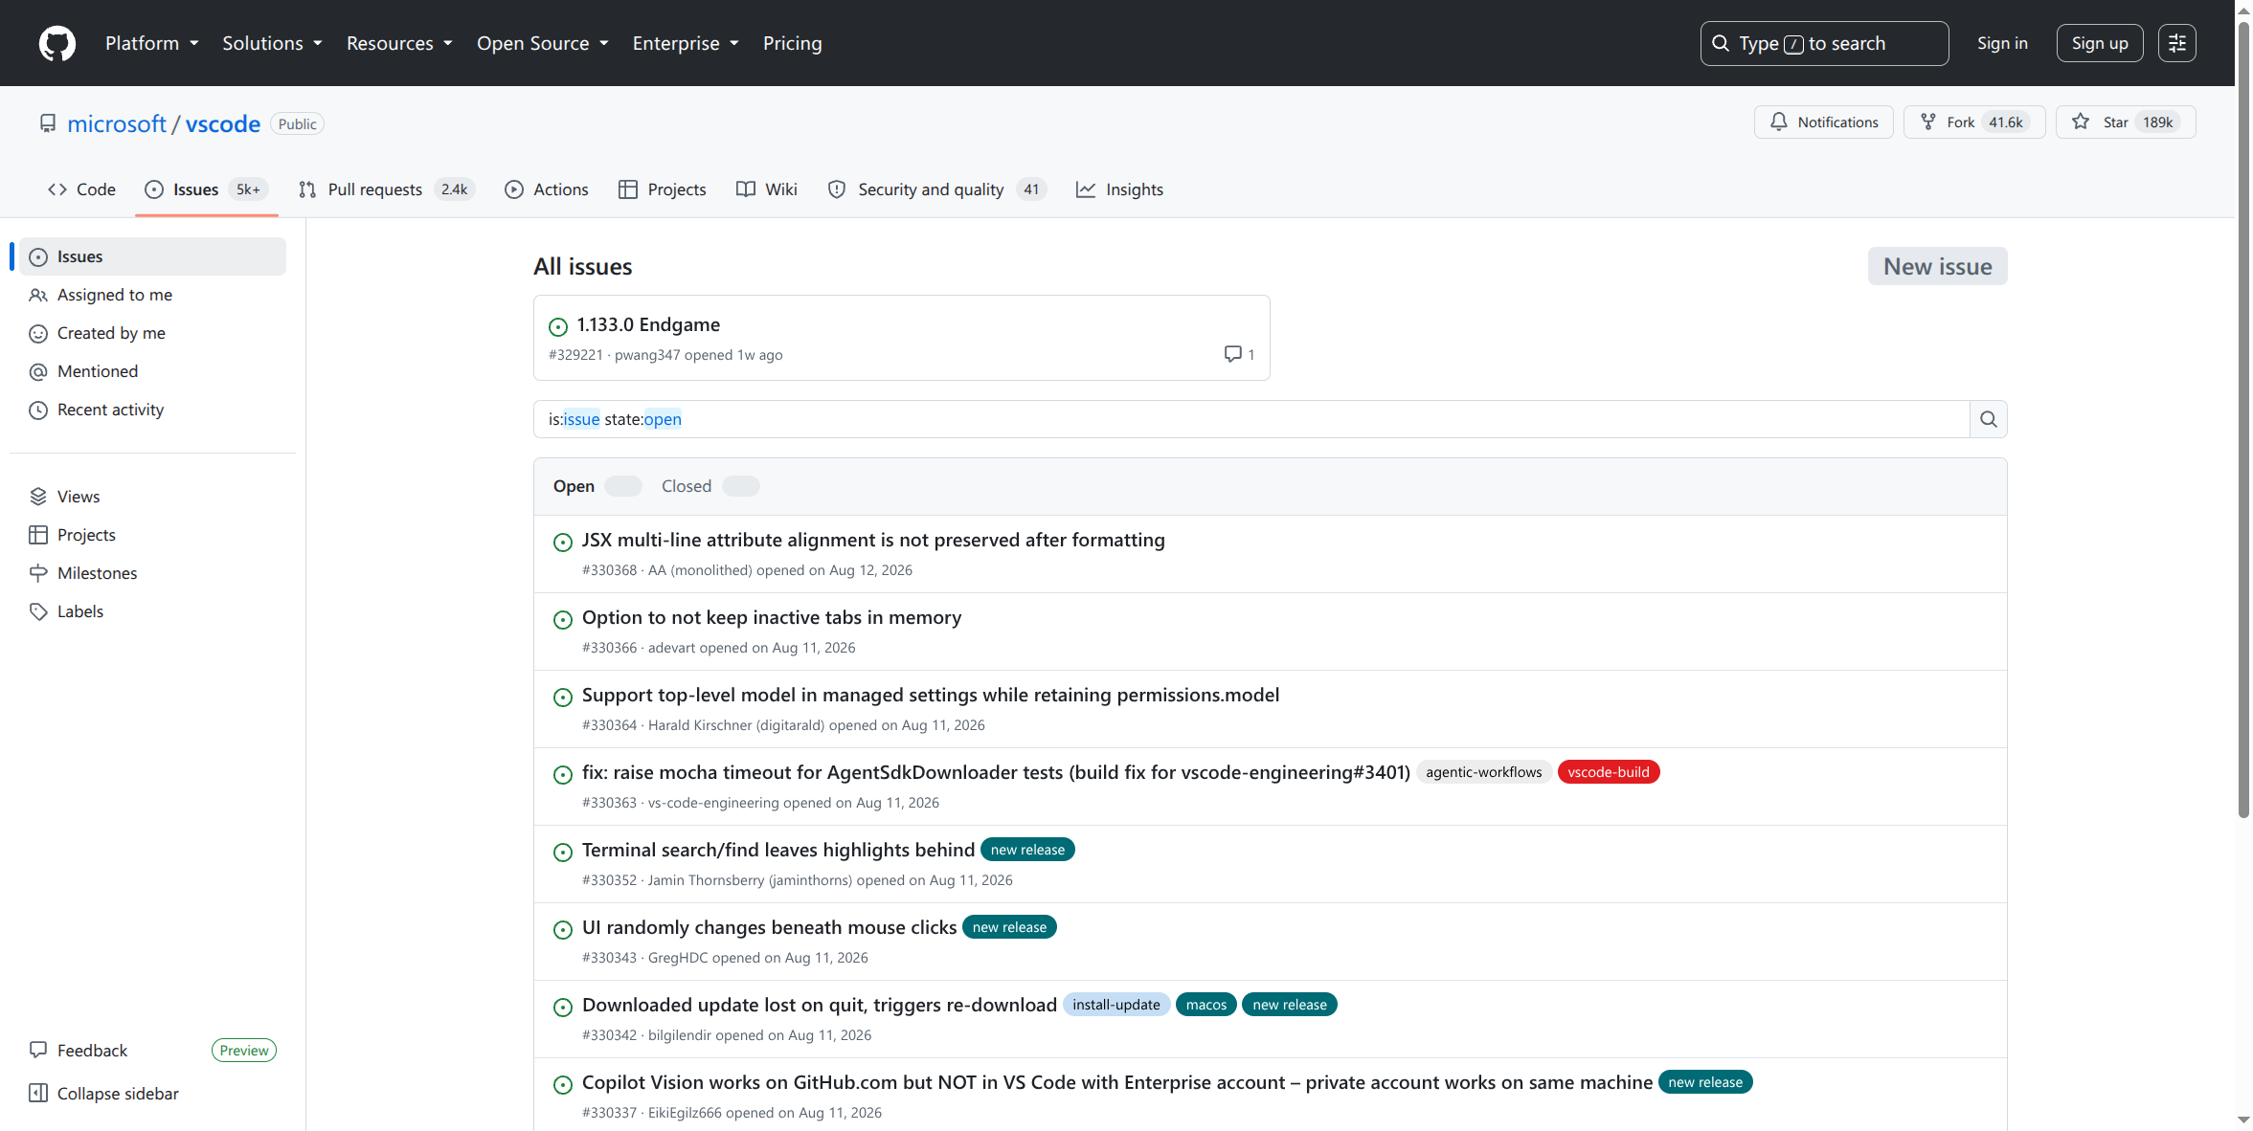This screenshot has width=2253, height=1131.
Task: Open the Security and quality tab
Action: pos(937,189)
